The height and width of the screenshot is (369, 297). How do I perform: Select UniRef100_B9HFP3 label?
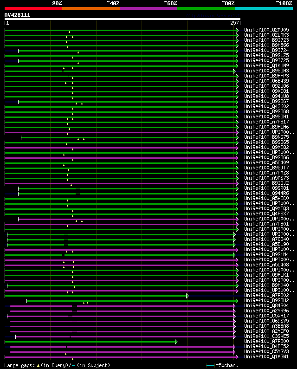click(266, 76)
